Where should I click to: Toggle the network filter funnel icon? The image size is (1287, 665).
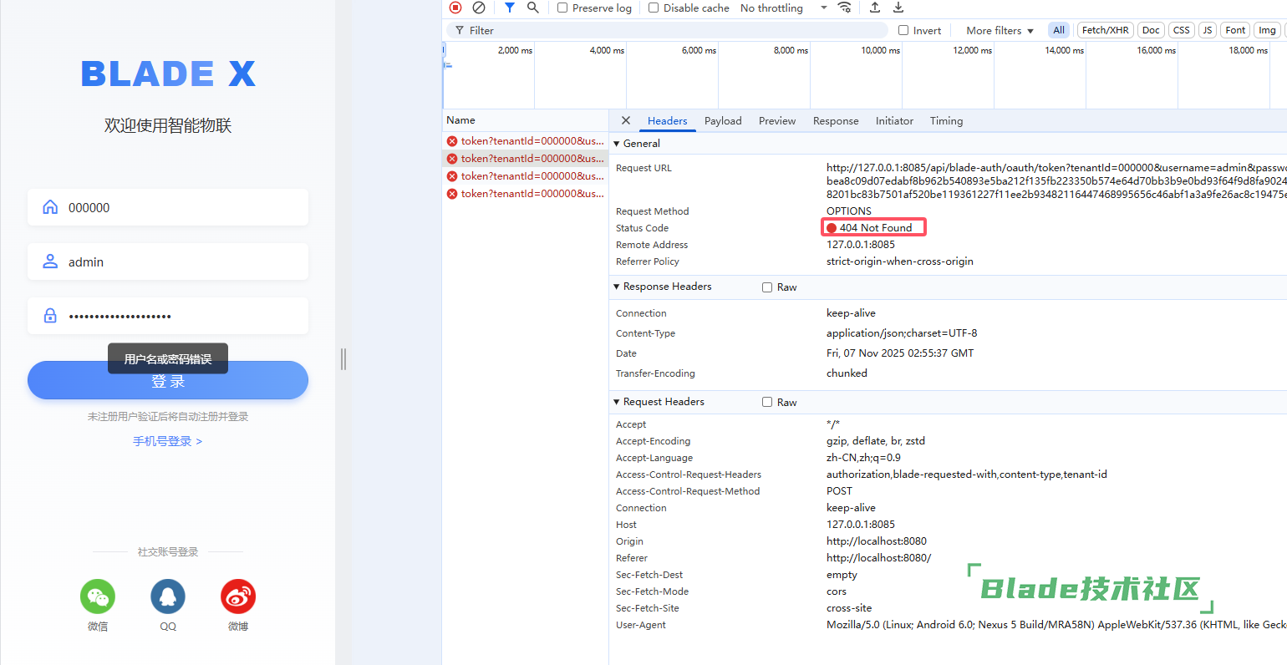click(x=510, y=8)
